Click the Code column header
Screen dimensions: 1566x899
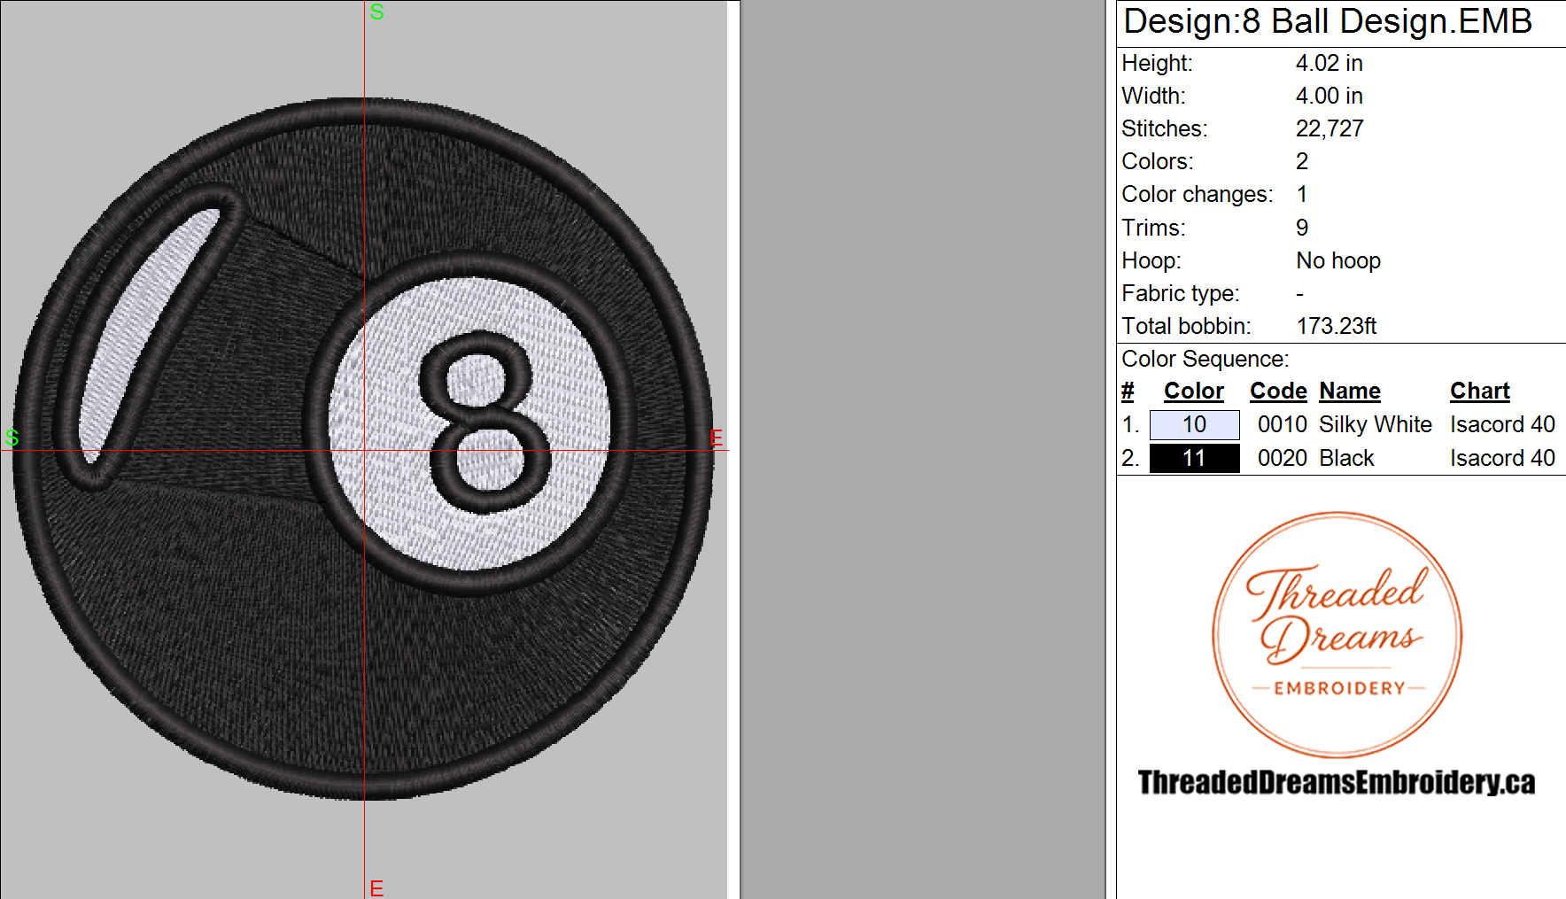[x=1278, y=391]
